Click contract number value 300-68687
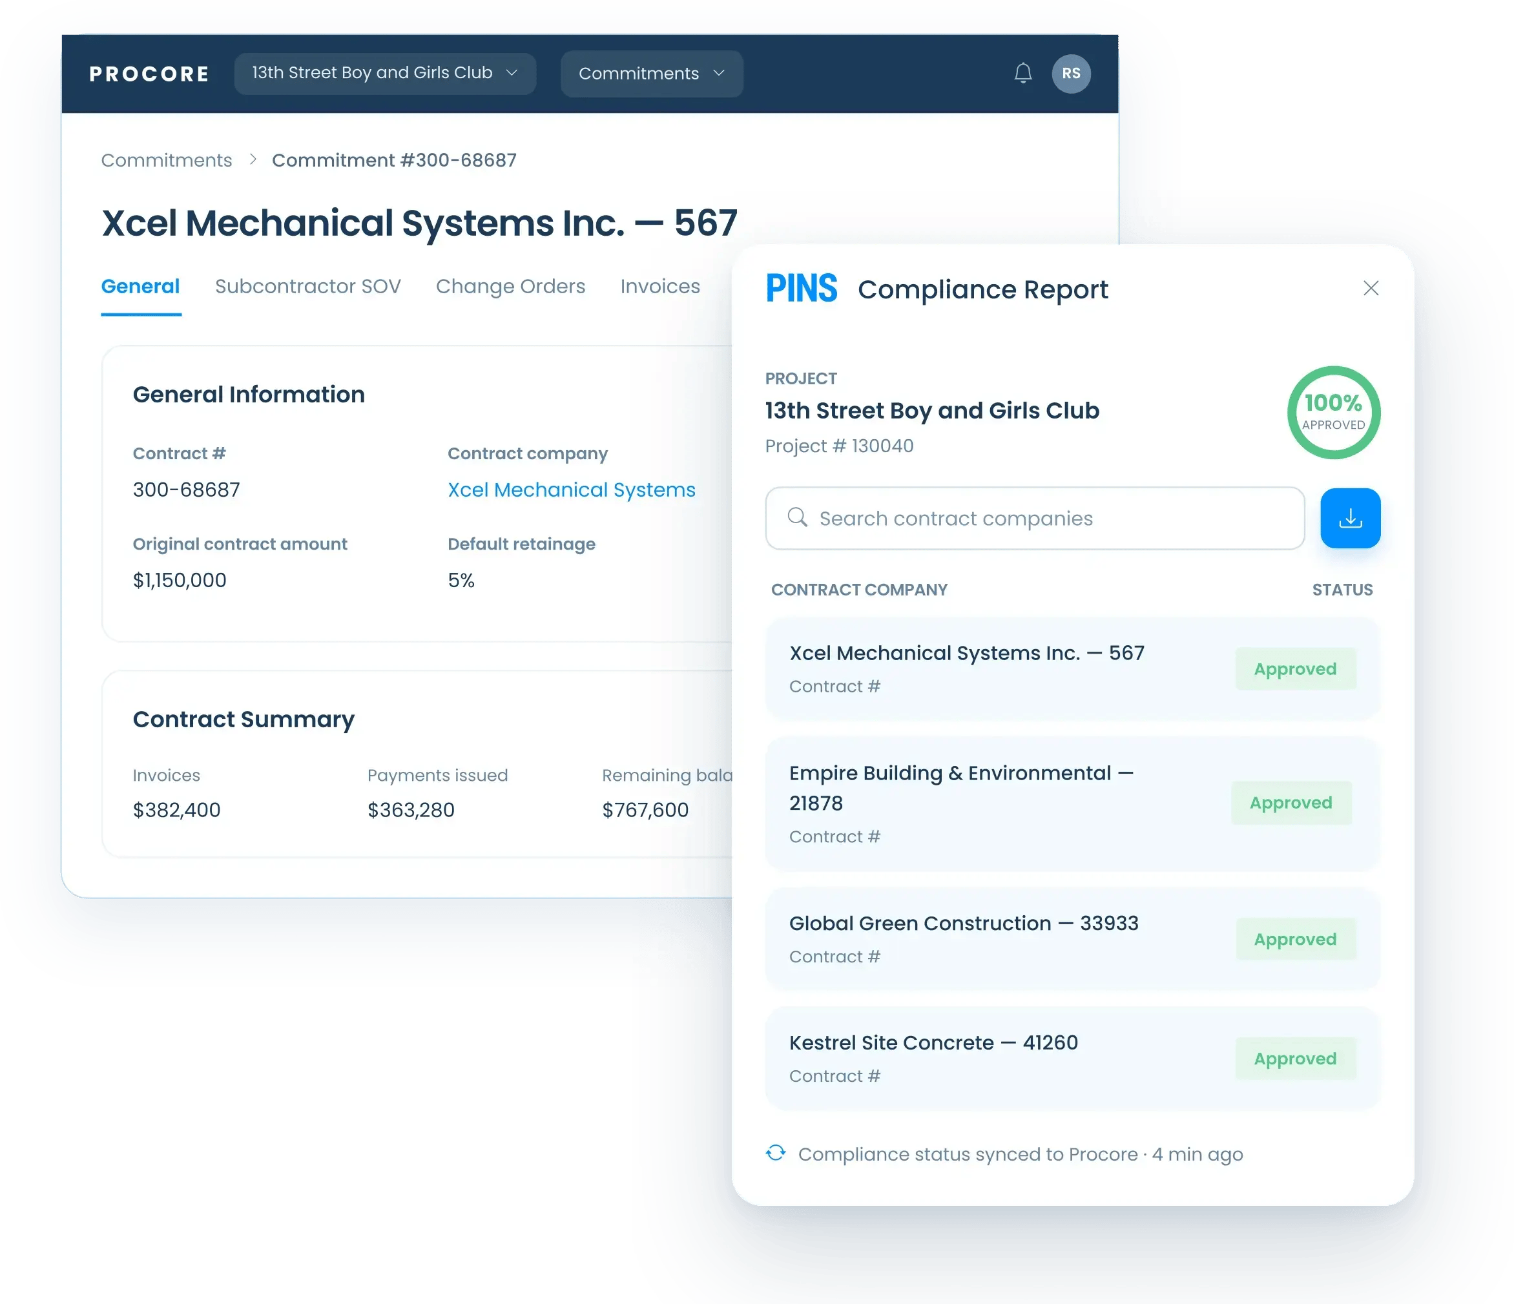 (186, 490)
